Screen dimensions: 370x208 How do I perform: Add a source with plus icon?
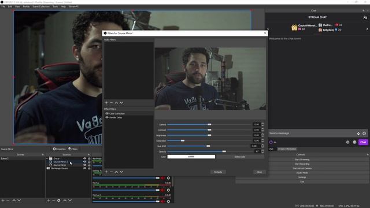[49, 200]
